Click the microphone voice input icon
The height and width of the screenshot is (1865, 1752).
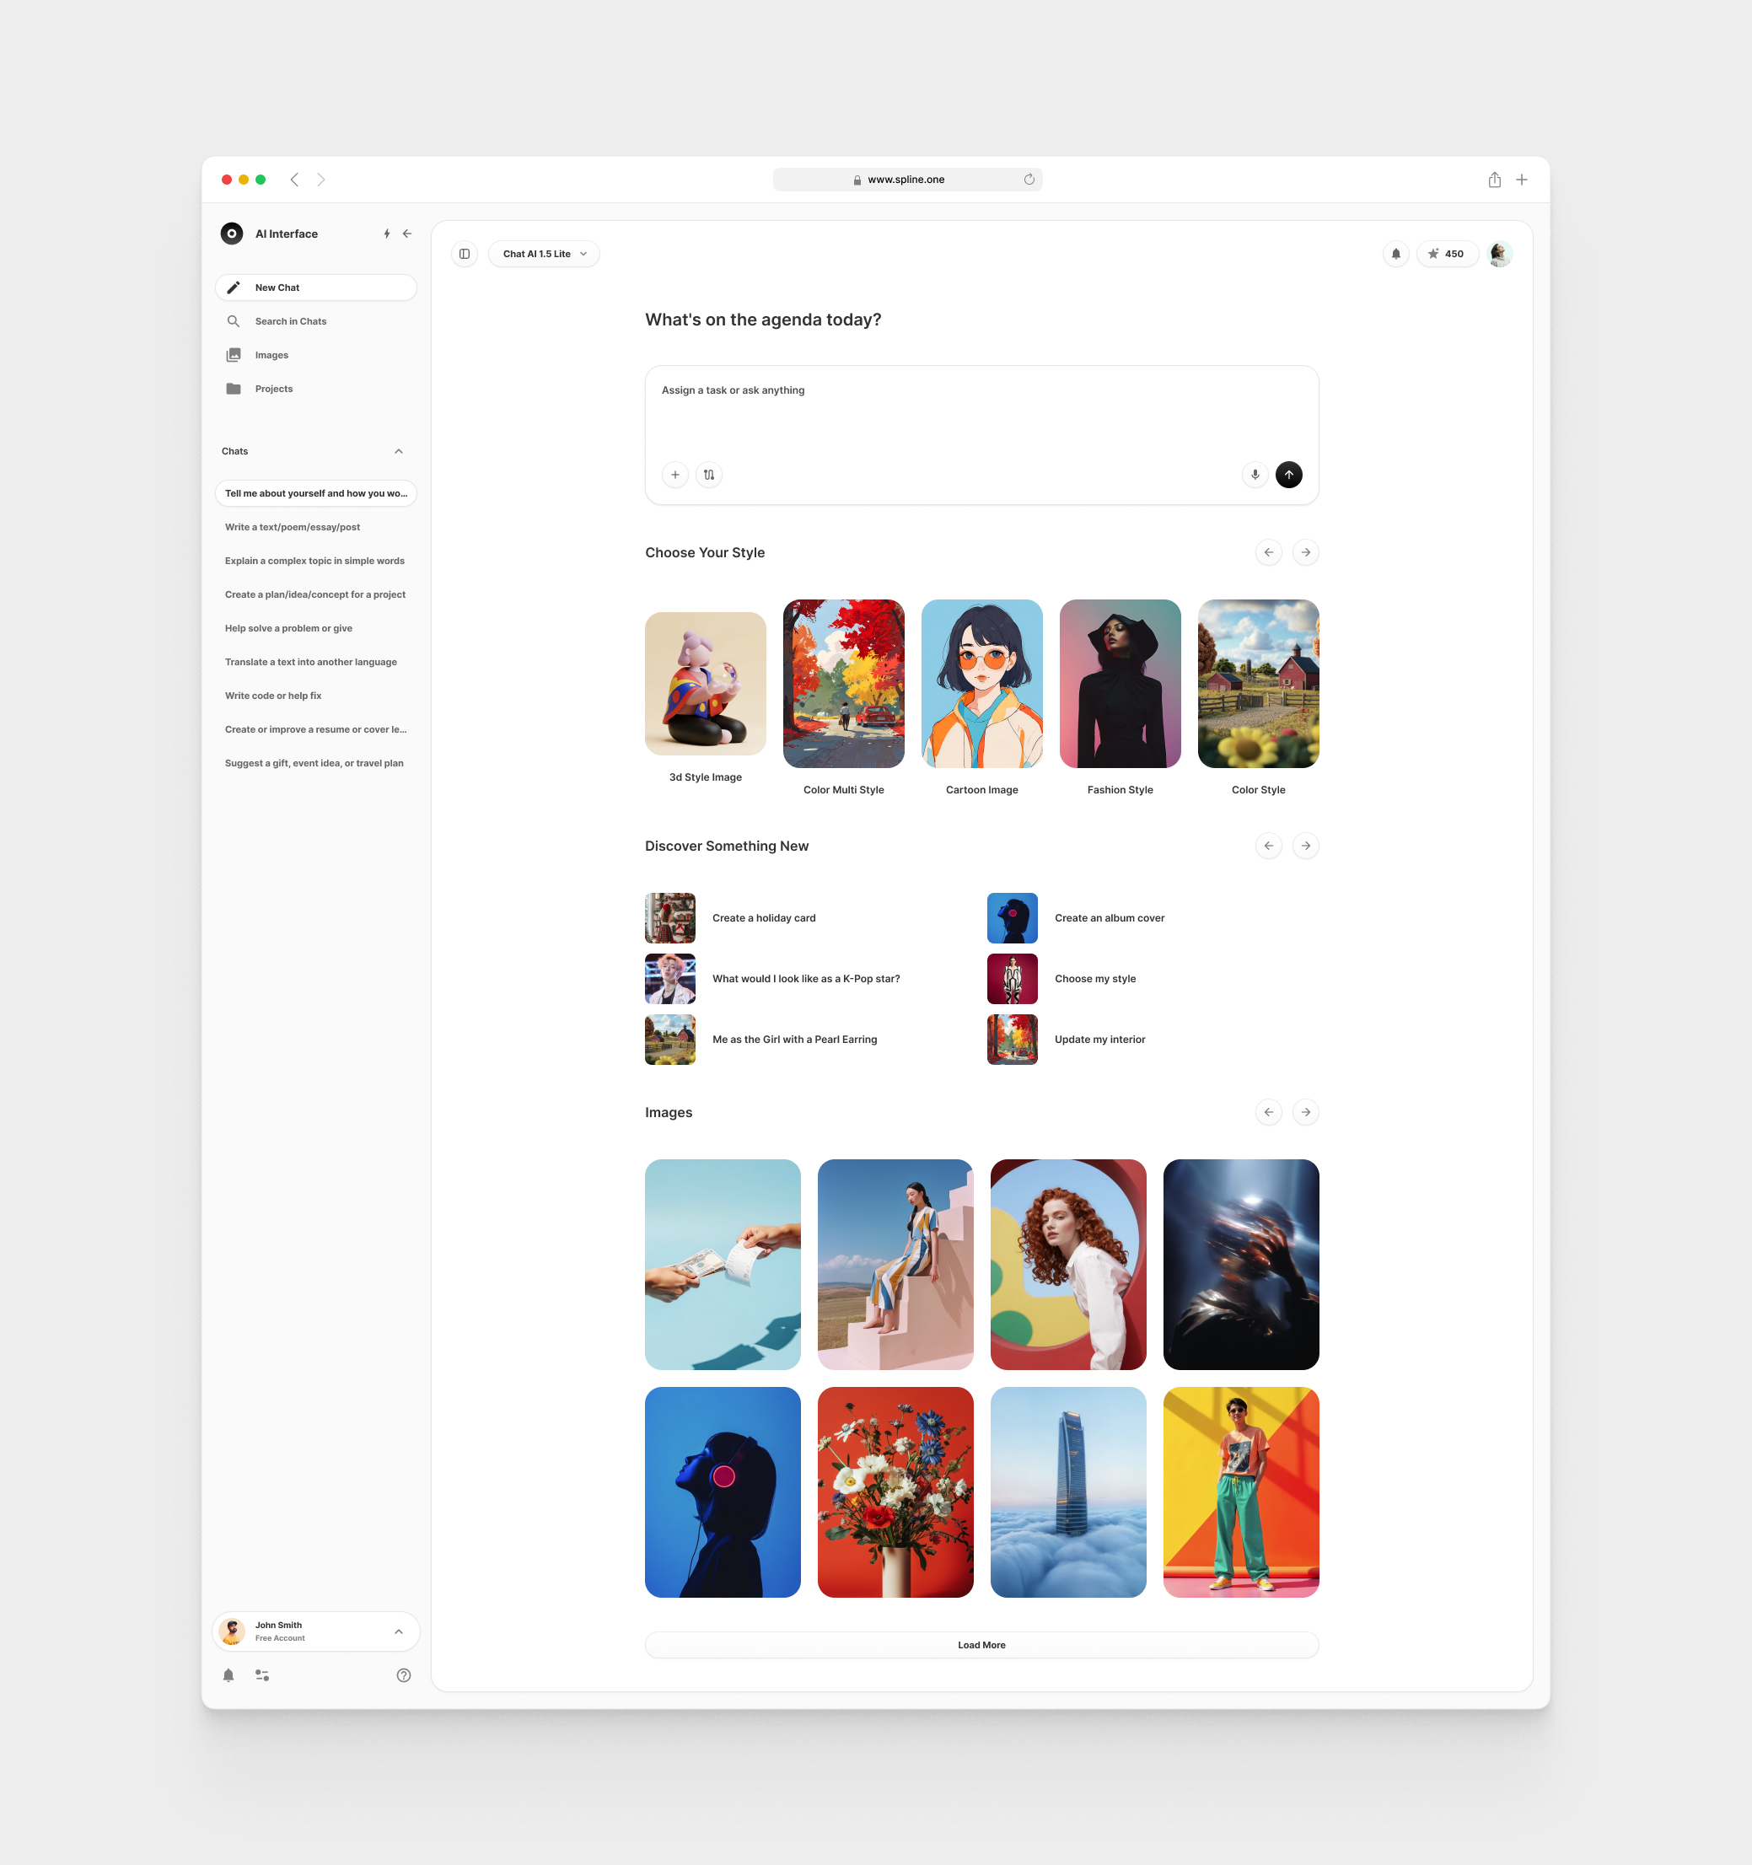1255,475
